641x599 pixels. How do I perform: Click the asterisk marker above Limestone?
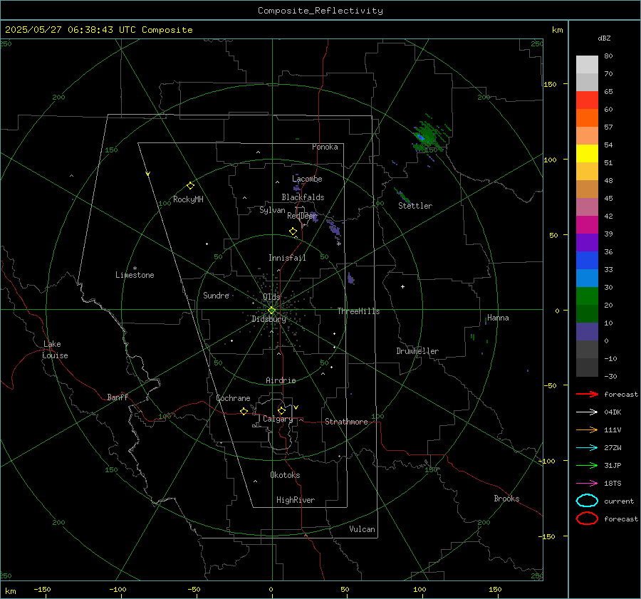135,269
